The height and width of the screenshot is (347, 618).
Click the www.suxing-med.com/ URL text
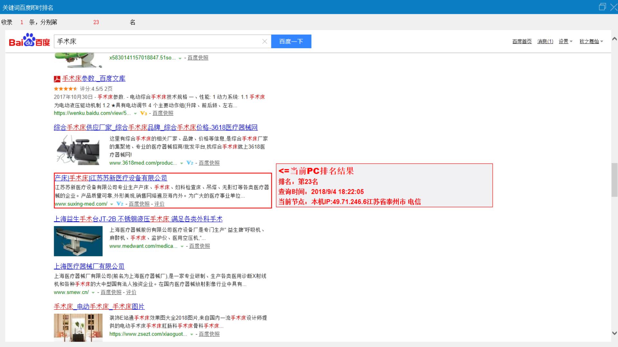tap(81, 204)
